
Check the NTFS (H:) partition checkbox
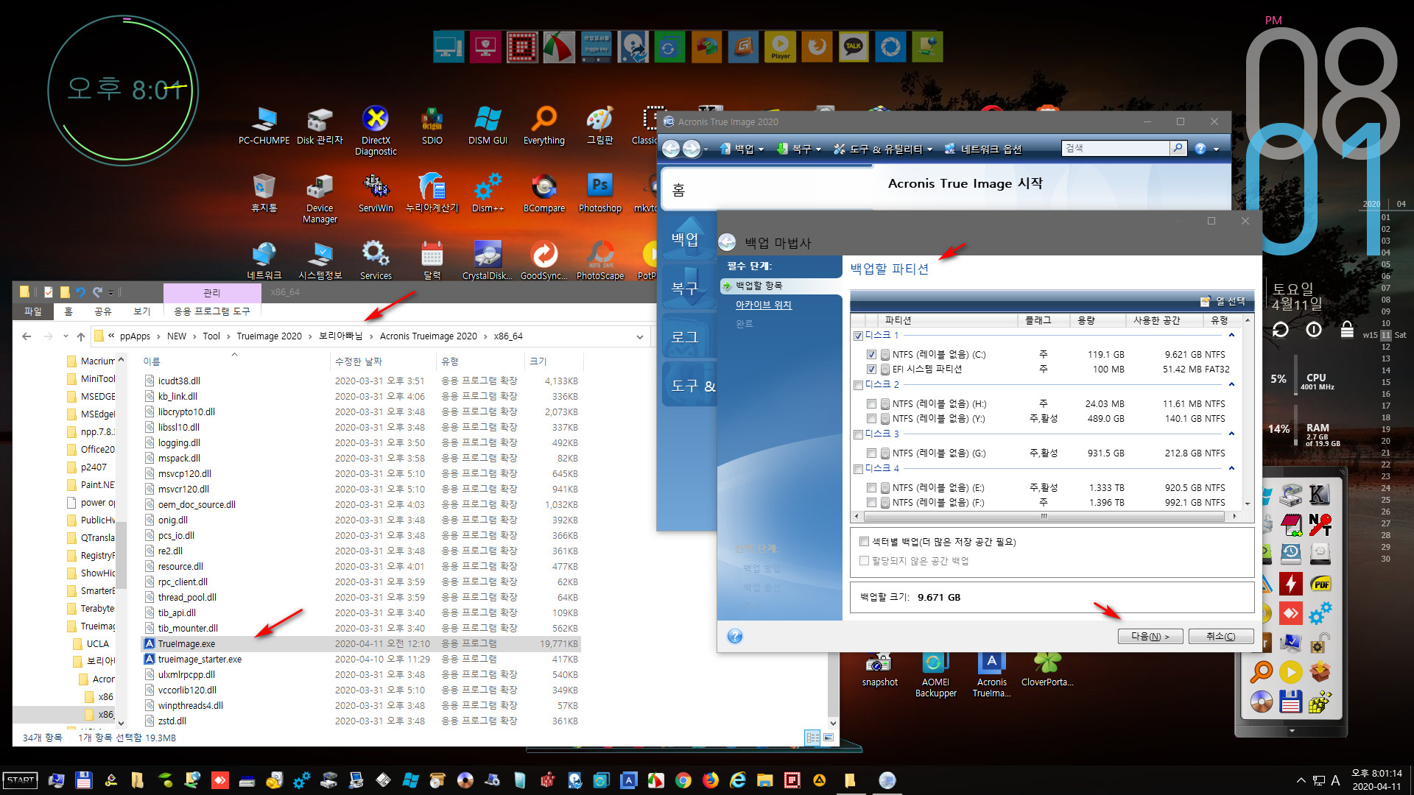click(871, 404)
